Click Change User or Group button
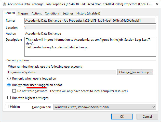This screenshot has width=161, height=122. (135, 72)
